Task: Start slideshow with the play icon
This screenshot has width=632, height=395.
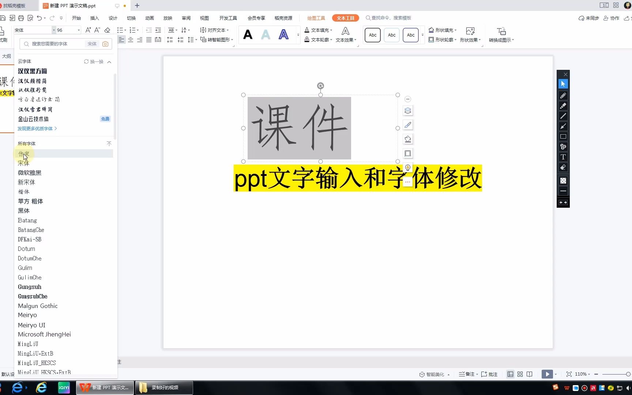Action: tap(547, 374)
